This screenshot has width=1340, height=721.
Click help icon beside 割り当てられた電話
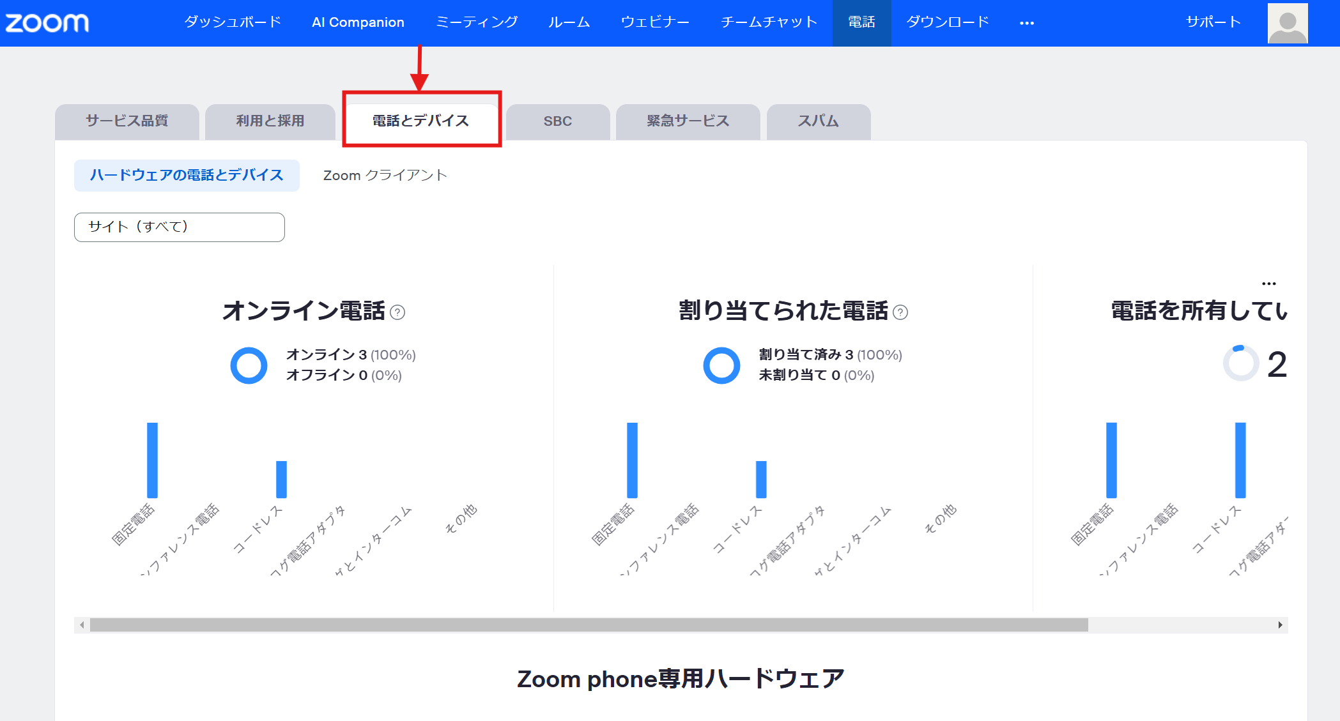[x=900, y=312]
